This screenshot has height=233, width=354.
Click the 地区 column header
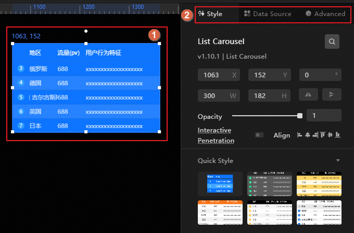(35, 53)
